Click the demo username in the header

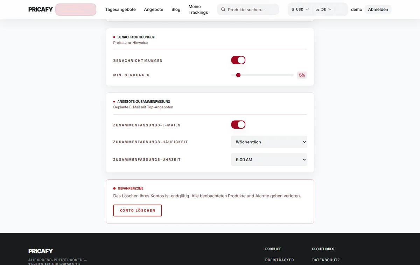click(357, 9)
